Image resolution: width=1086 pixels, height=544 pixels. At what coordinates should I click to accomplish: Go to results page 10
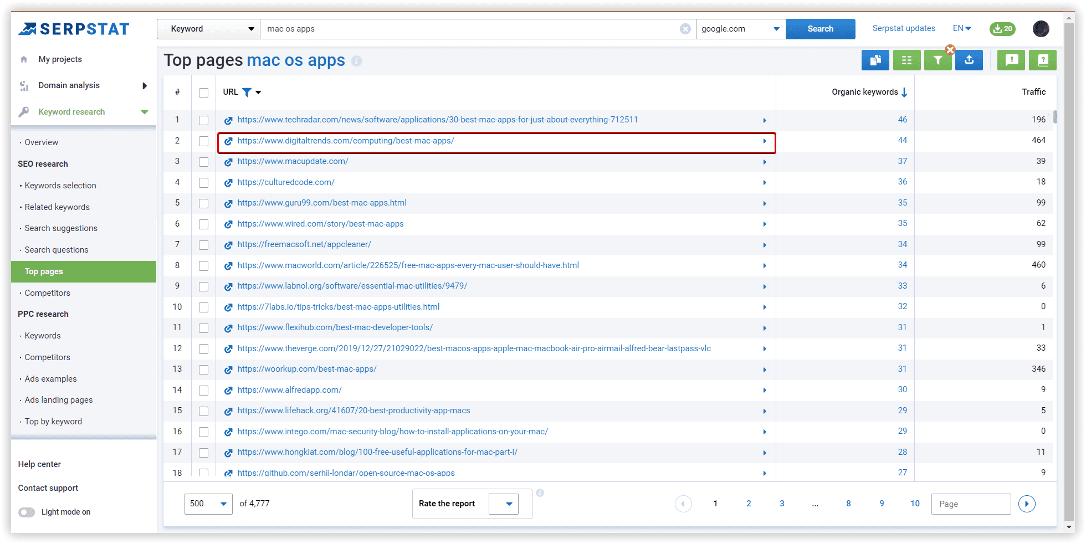point(915,504)
